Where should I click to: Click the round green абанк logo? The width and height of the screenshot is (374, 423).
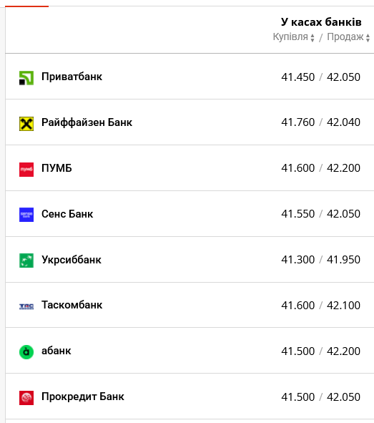[x=26, y=352]
